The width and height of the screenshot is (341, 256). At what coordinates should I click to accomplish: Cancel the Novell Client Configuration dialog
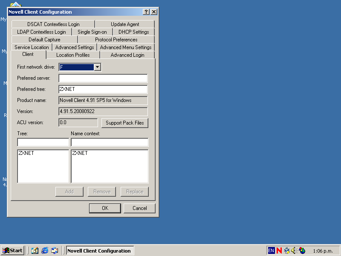140,208
